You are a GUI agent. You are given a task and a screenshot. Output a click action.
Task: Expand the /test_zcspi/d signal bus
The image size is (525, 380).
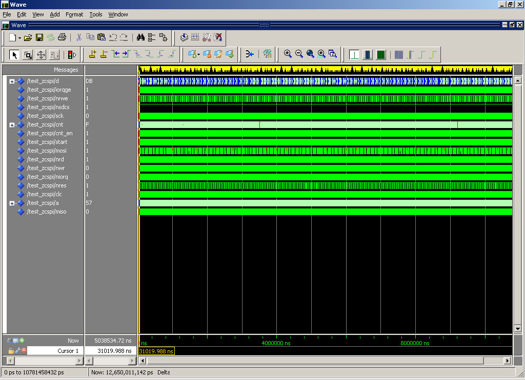12,81
